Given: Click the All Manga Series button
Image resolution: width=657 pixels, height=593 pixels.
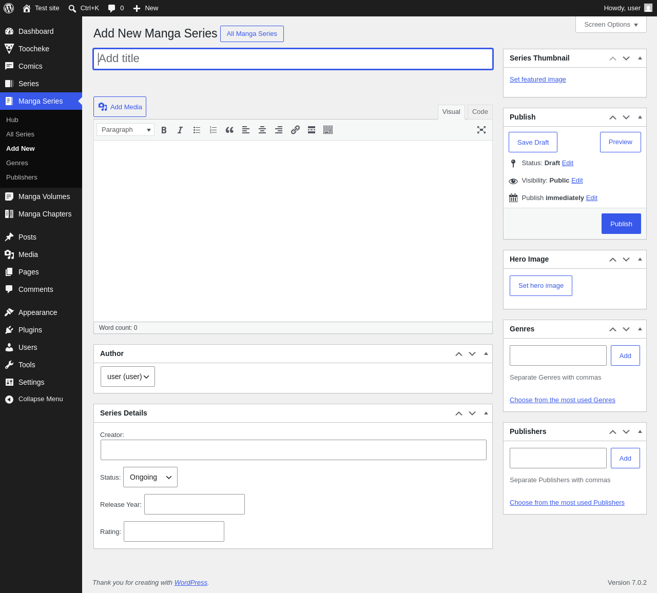Looking at the screenshot, I should coord(252,34).
